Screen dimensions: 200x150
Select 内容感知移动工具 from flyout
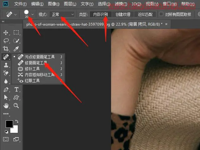point(38,75)
